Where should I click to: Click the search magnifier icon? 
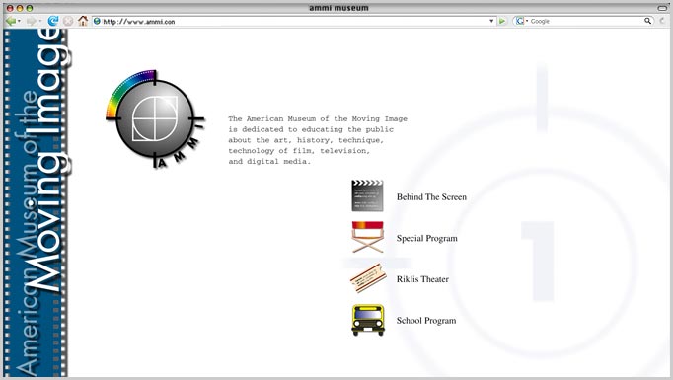coord(647,21)
